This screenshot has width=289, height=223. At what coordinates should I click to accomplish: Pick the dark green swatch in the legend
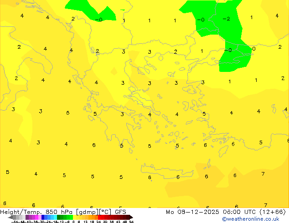click(59, 217)
